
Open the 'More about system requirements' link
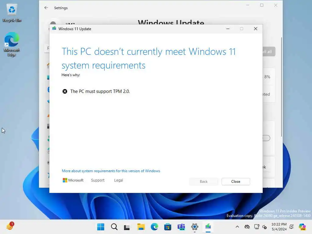pos(111,171)
